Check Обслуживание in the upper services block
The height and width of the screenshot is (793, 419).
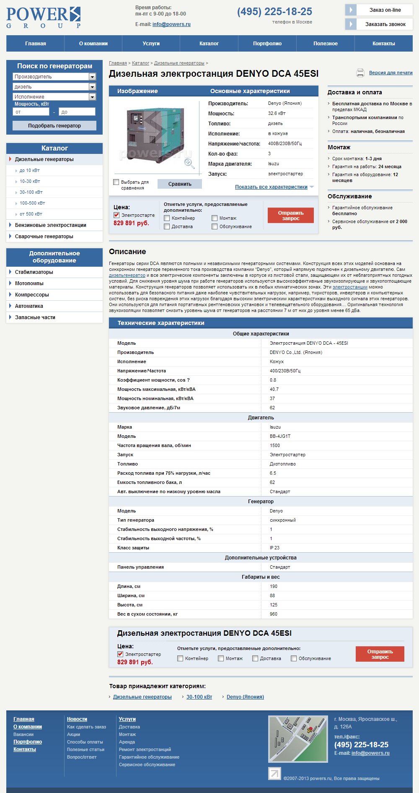(215, 226)
